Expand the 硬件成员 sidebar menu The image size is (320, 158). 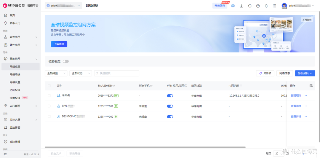pos(20,45)
